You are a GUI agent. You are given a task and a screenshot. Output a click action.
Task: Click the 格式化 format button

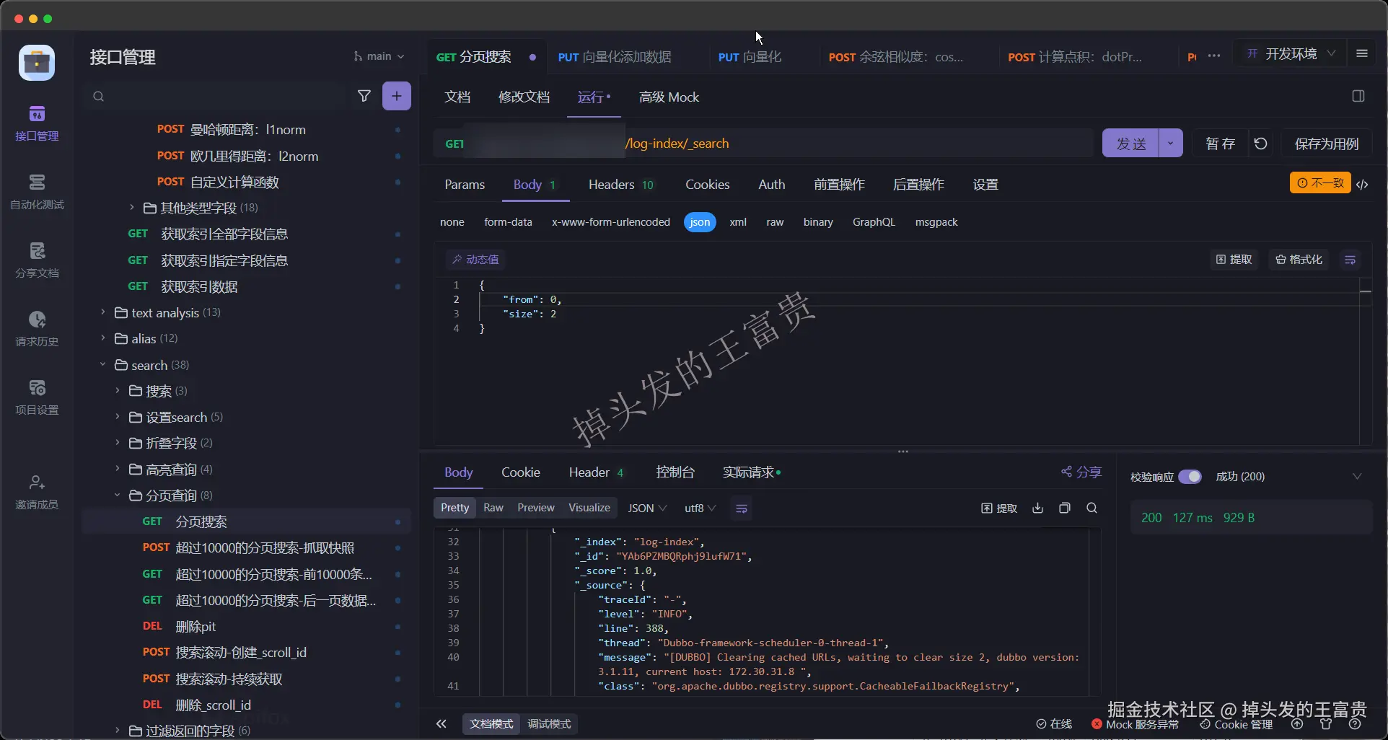click(x=1299, y=260)
